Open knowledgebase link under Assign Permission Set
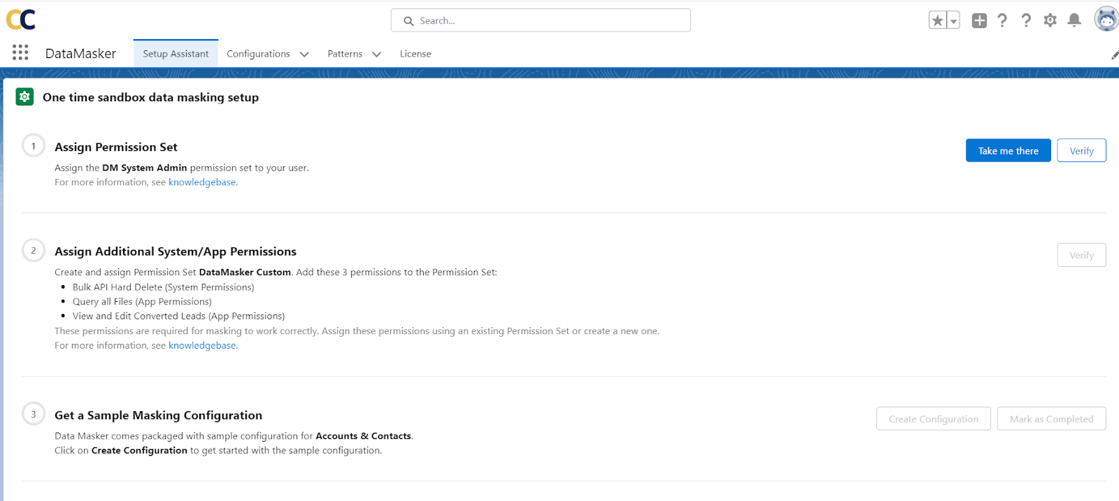 coord(202,182)
